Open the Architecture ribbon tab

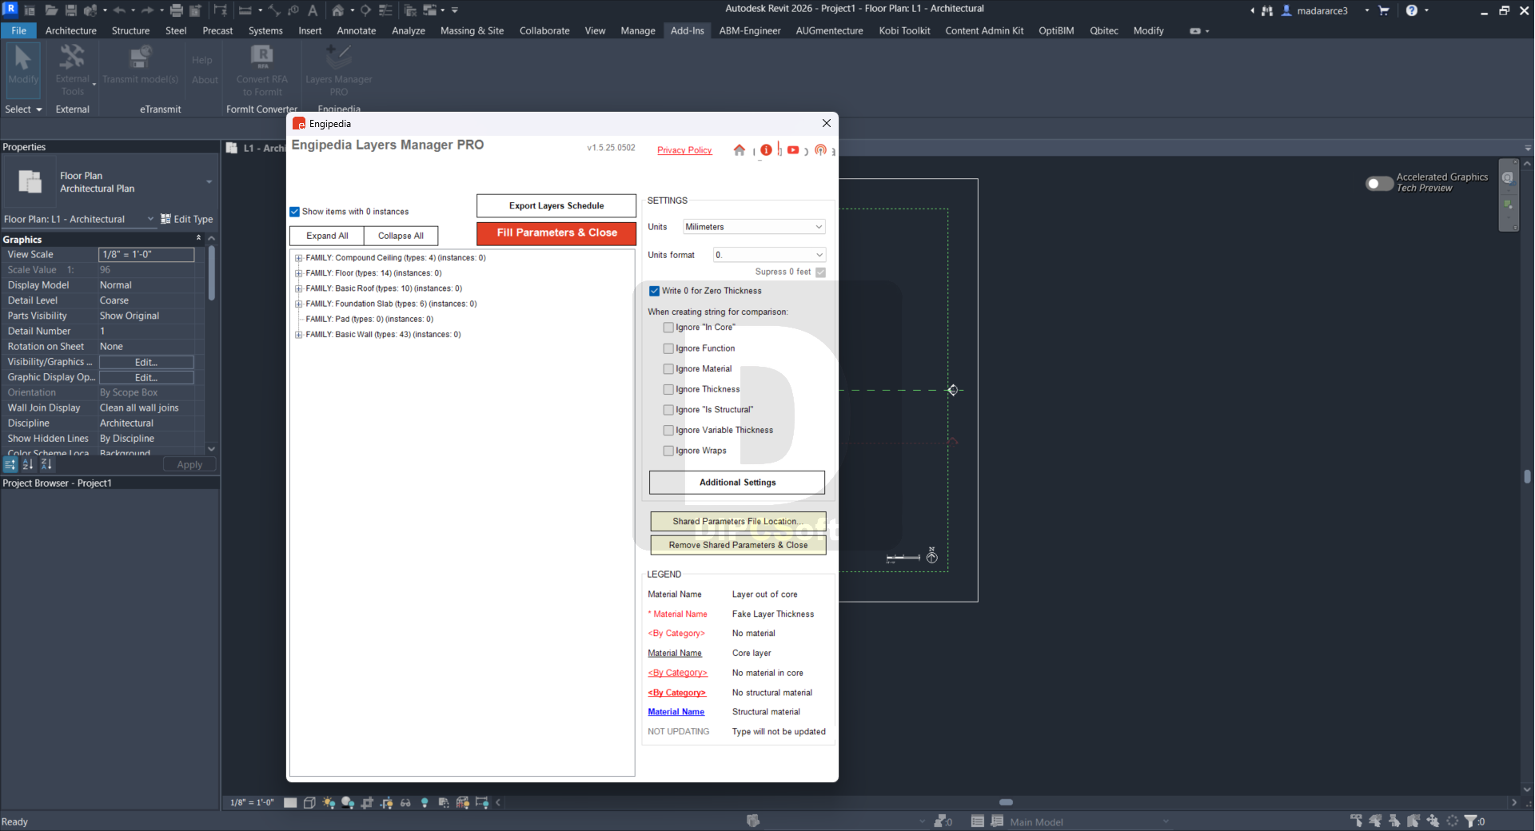[71, 30]
